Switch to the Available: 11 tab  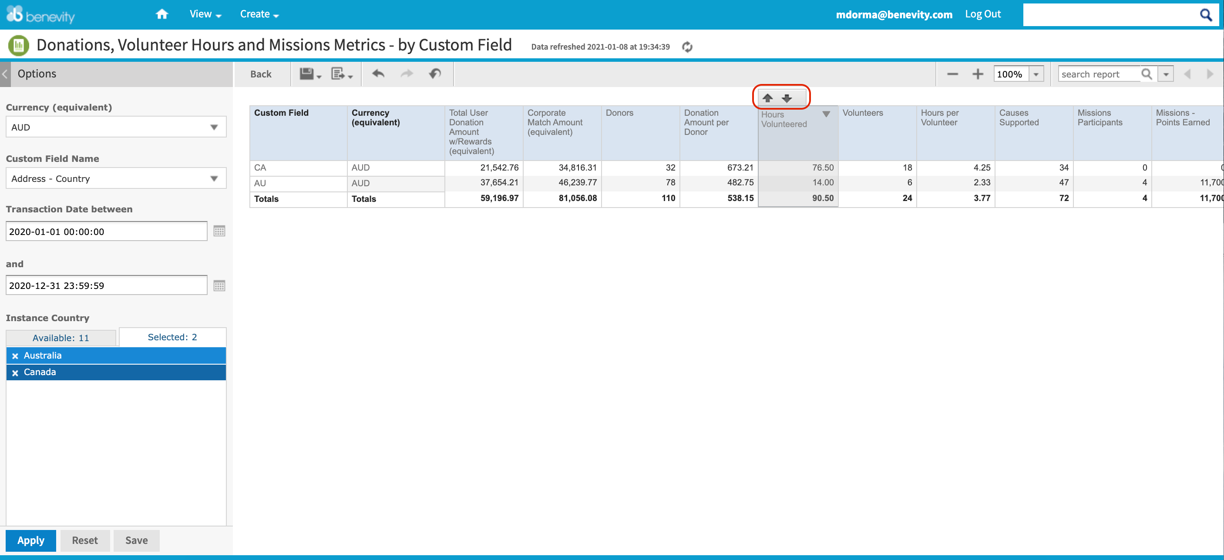pos(61,338)
